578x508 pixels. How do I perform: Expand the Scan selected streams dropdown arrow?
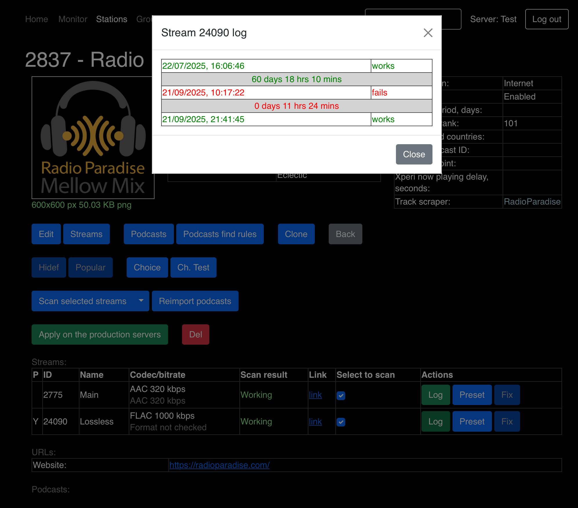point(141,301)
